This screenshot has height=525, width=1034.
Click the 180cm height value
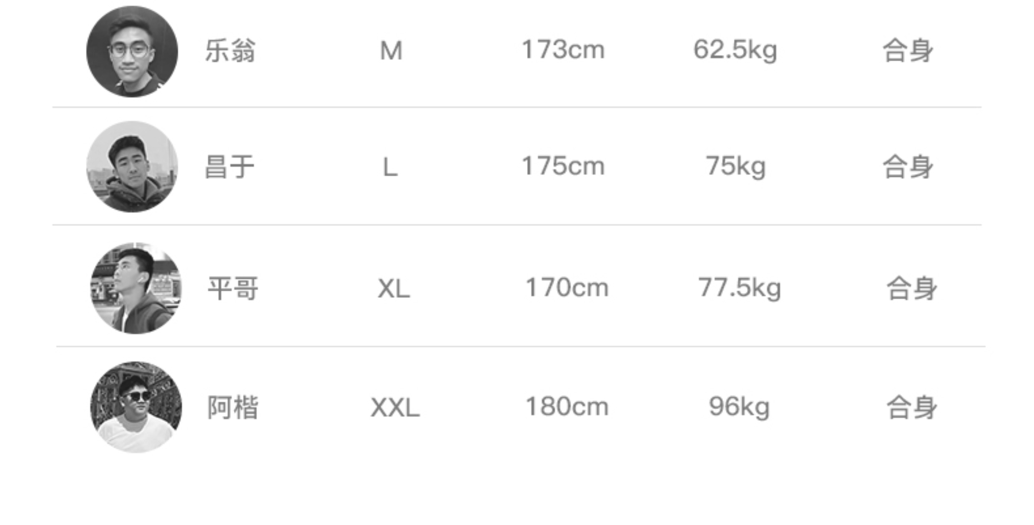point(567,406)
